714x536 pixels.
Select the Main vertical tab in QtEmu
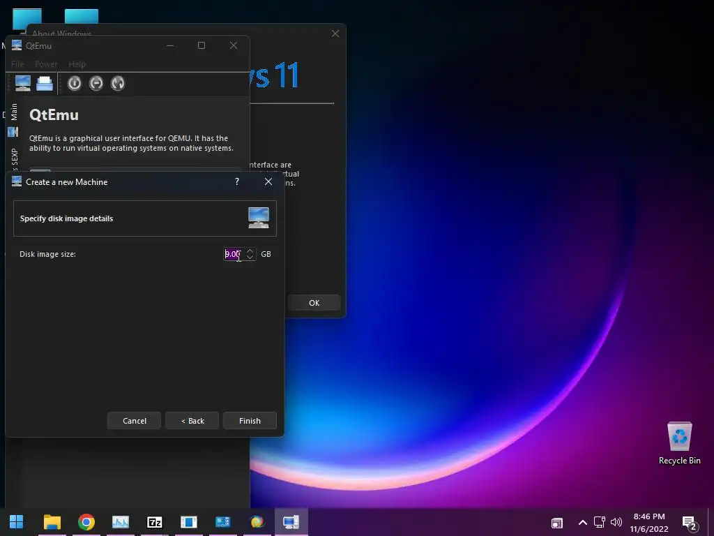click(14, 112)
